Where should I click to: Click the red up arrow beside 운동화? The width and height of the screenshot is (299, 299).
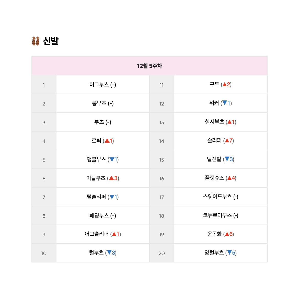227,234
